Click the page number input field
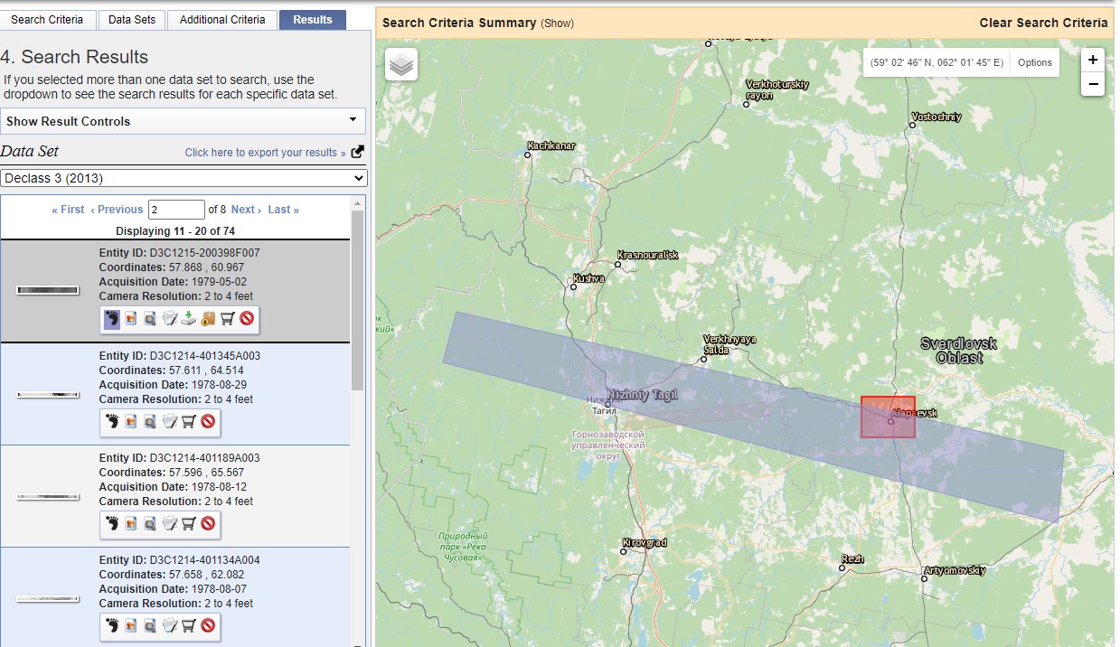Screen dimensions: 1120x647 pyautogui.click(x=176, y=210)
